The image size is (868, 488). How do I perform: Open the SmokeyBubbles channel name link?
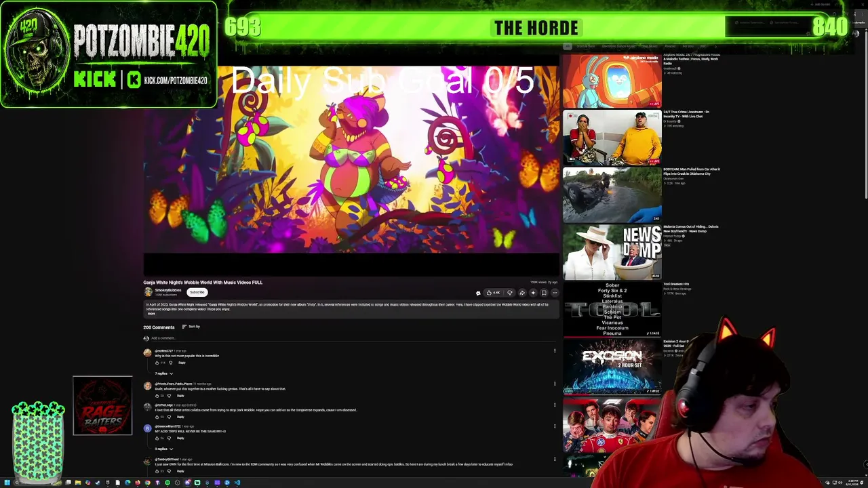coord(168,290)
